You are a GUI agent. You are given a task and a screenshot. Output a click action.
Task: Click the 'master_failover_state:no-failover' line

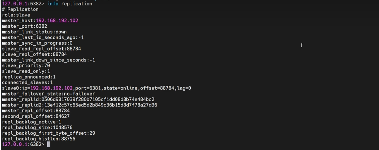48,94
